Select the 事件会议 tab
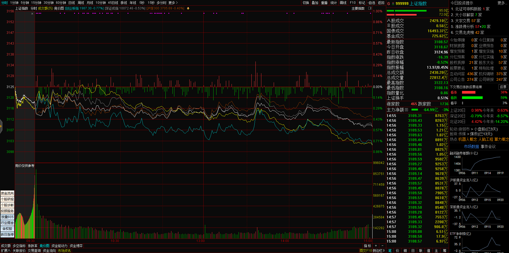Screen dimensions: 509x253 pos(488,146)
